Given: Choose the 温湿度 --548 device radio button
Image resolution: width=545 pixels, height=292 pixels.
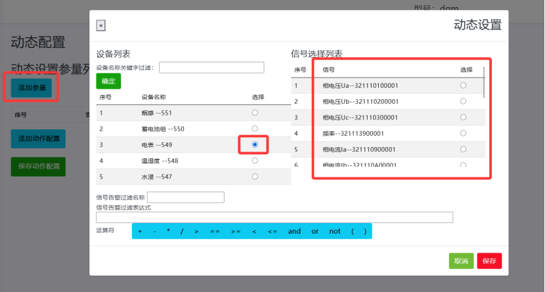Looking at the screenshot, I should tap(255, 160).
